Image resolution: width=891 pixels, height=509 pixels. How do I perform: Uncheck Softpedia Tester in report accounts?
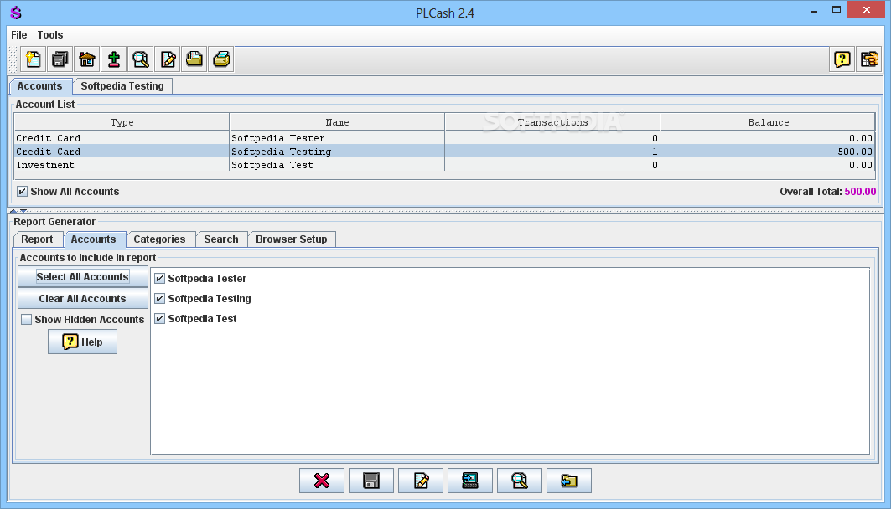click(x=159, y=279)
